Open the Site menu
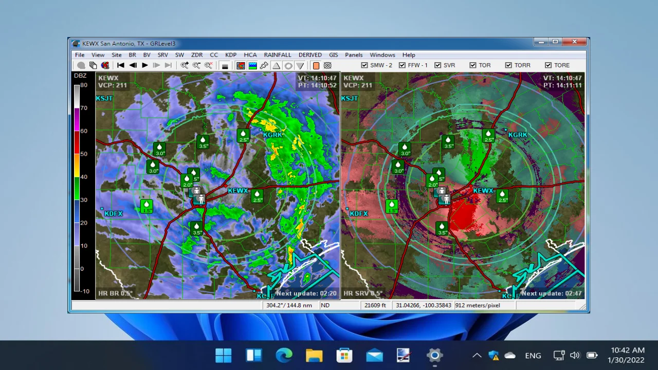 click(117, 54)
